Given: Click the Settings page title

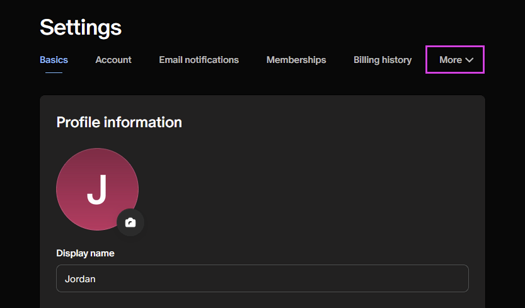Looking at the screenshot, I should coord(81,27).
